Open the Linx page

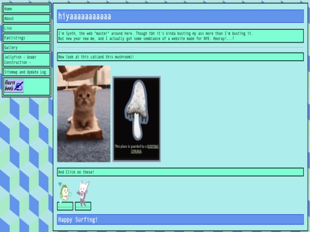click(x=26, y=28)
